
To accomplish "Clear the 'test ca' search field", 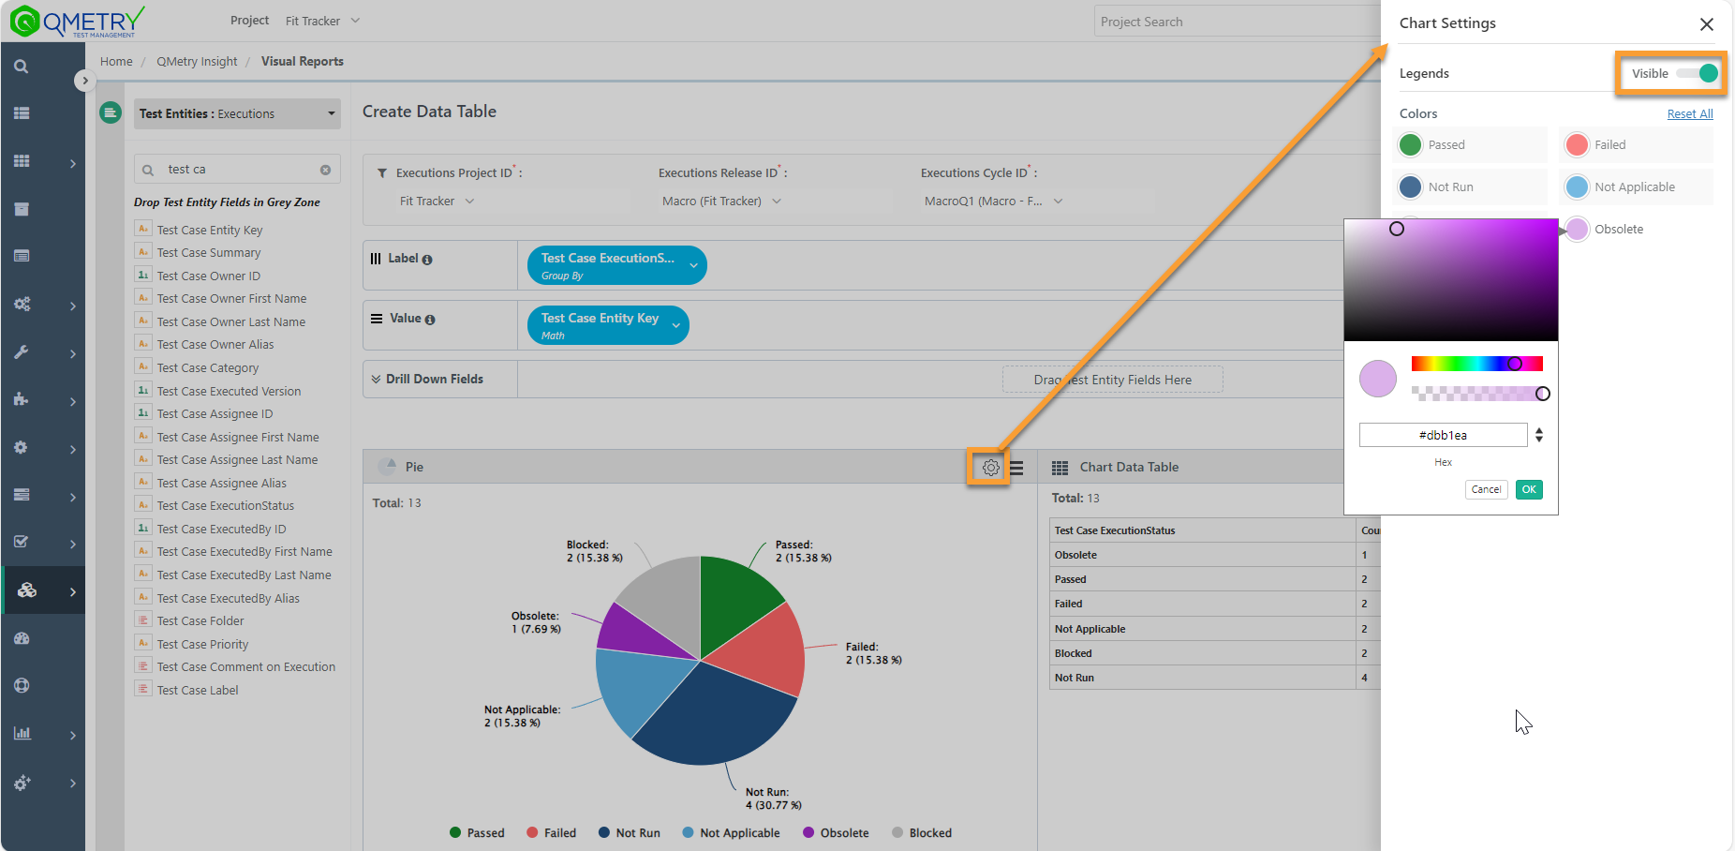I will click(325, 170).
